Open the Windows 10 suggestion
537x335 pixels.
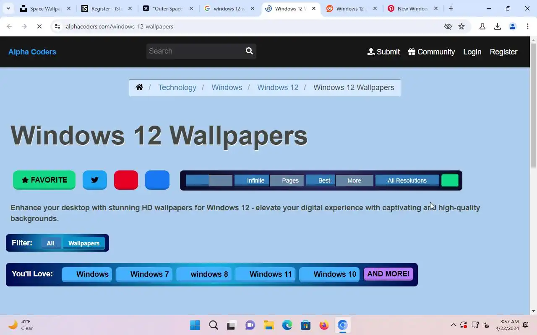click(x=329, y=274)
